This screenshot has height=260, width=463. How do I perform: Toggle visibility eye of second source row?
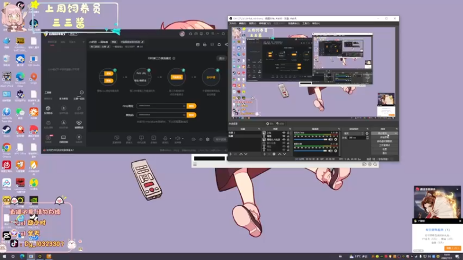click(284, 136)
